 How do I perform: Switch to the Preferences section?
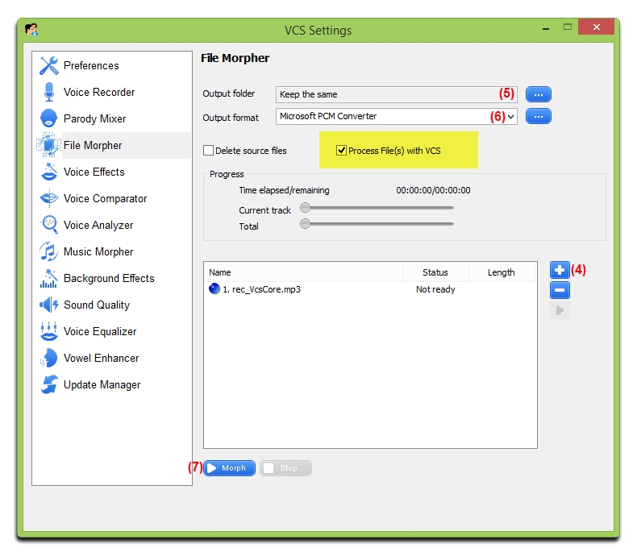click(91, 65)
